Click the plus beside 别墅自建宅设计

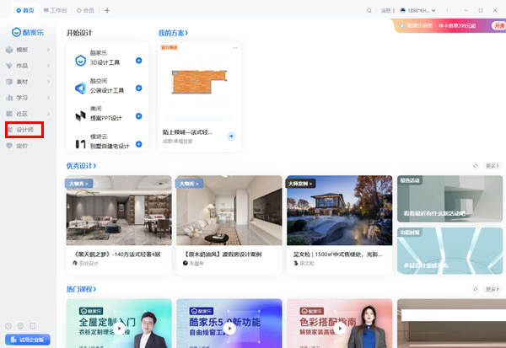139,144
